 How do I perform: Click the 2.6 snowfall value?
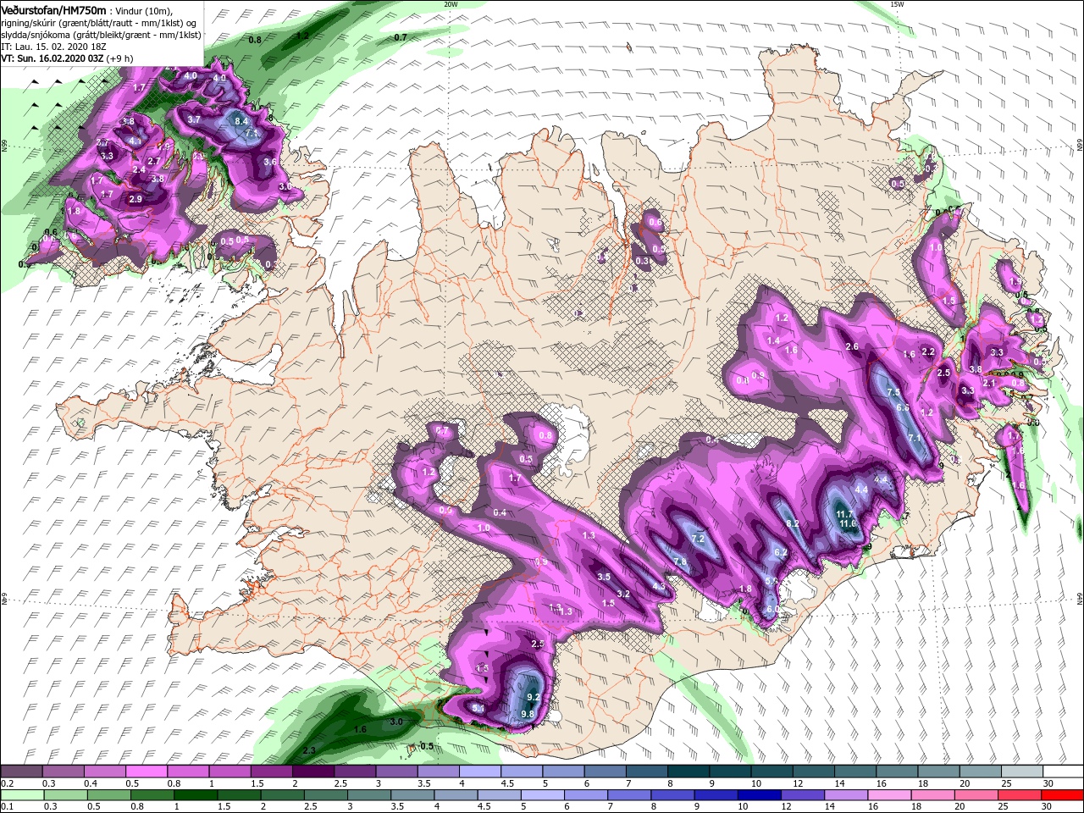coord(853,346)
